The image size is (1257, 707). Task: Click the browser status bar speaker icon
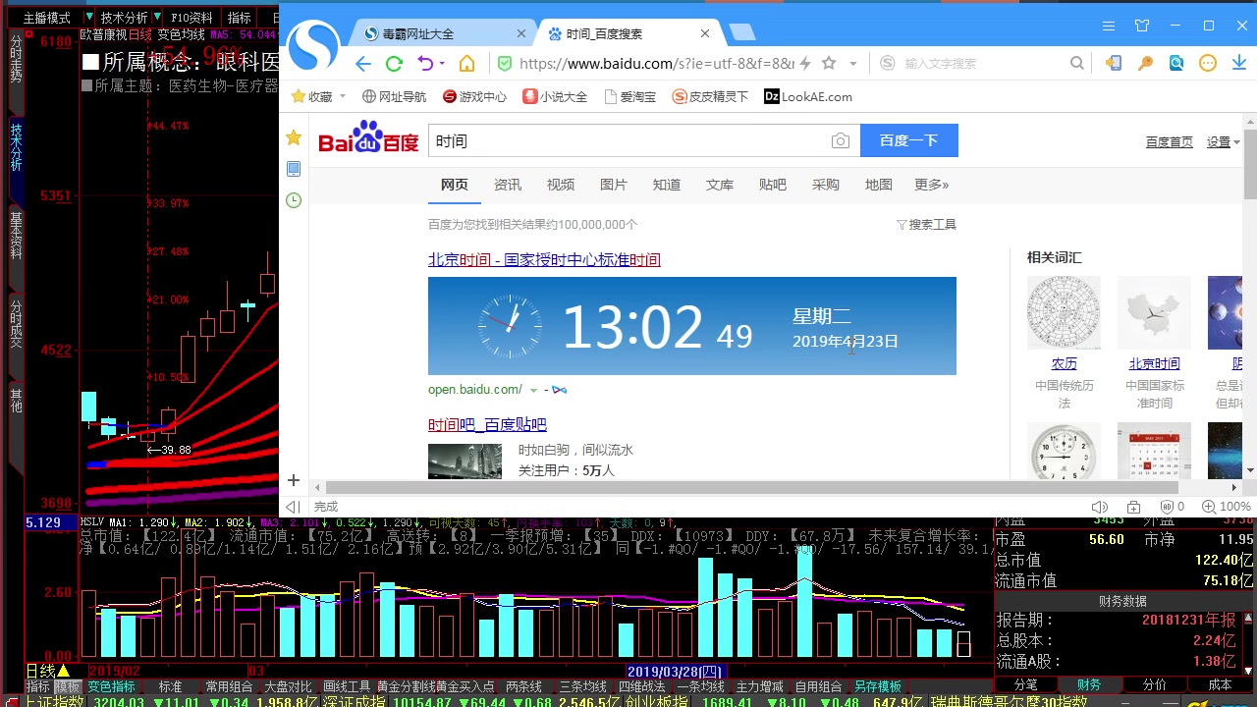[x=1100, y=507]
